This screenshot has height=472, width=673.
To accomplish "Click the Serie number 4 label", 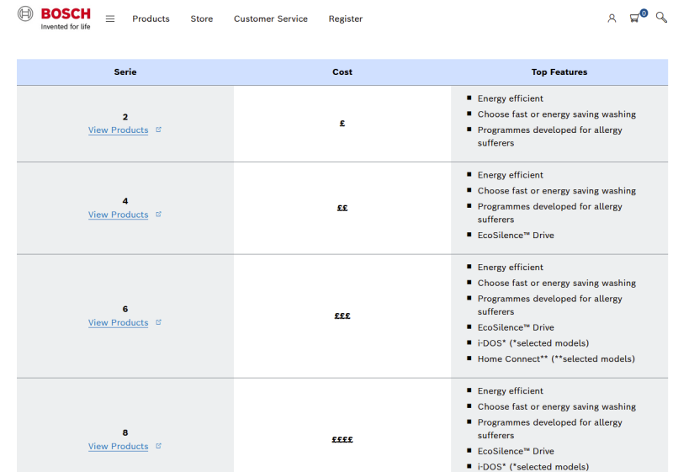I will click(x=125, y=201).
